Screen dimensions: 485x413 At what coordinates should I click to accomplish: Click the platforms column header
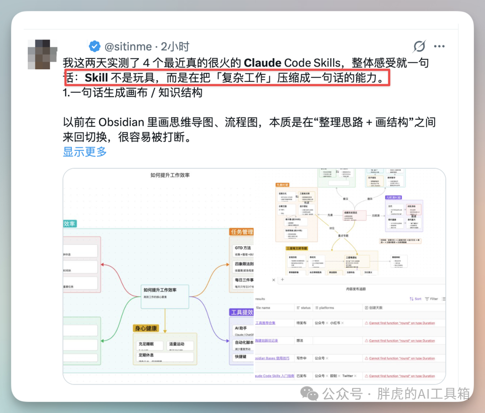coord(326,308)
